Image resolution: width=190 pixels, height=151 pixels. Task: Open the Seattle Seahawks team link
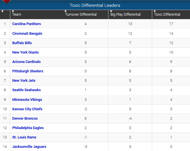point(26,90)
